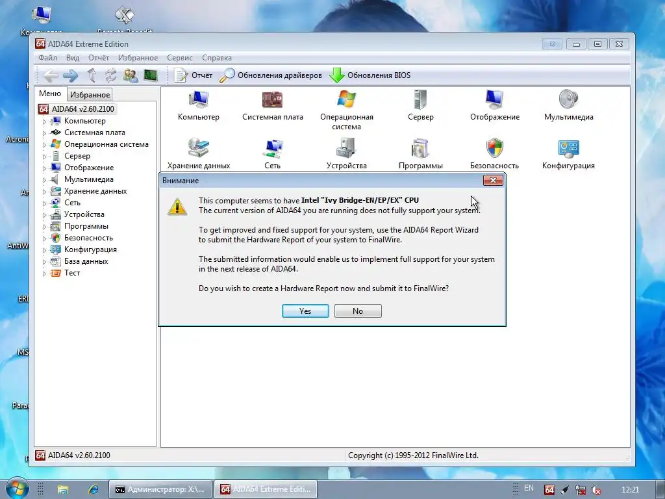The image size is (665, 499).
Task: Switch to the Избранное sidebar tab
Action: tap(90, 95)
